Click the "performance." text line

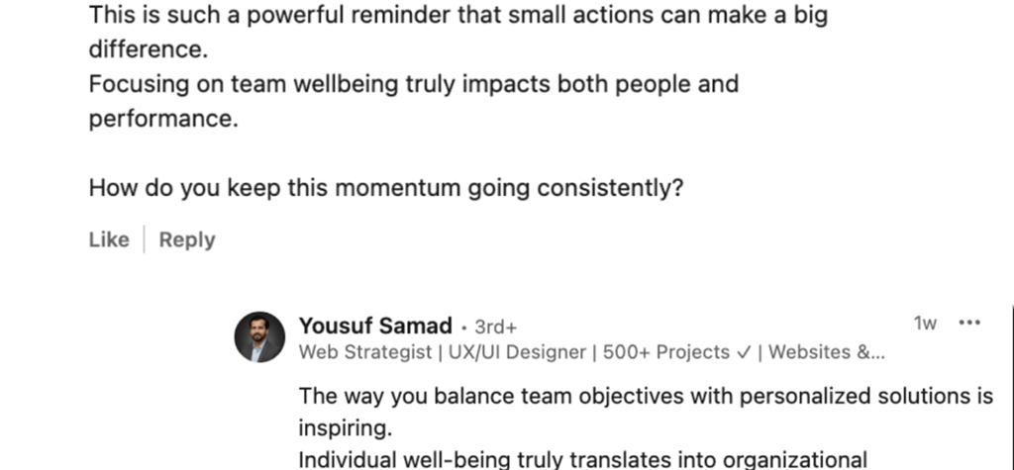(163, 118)
